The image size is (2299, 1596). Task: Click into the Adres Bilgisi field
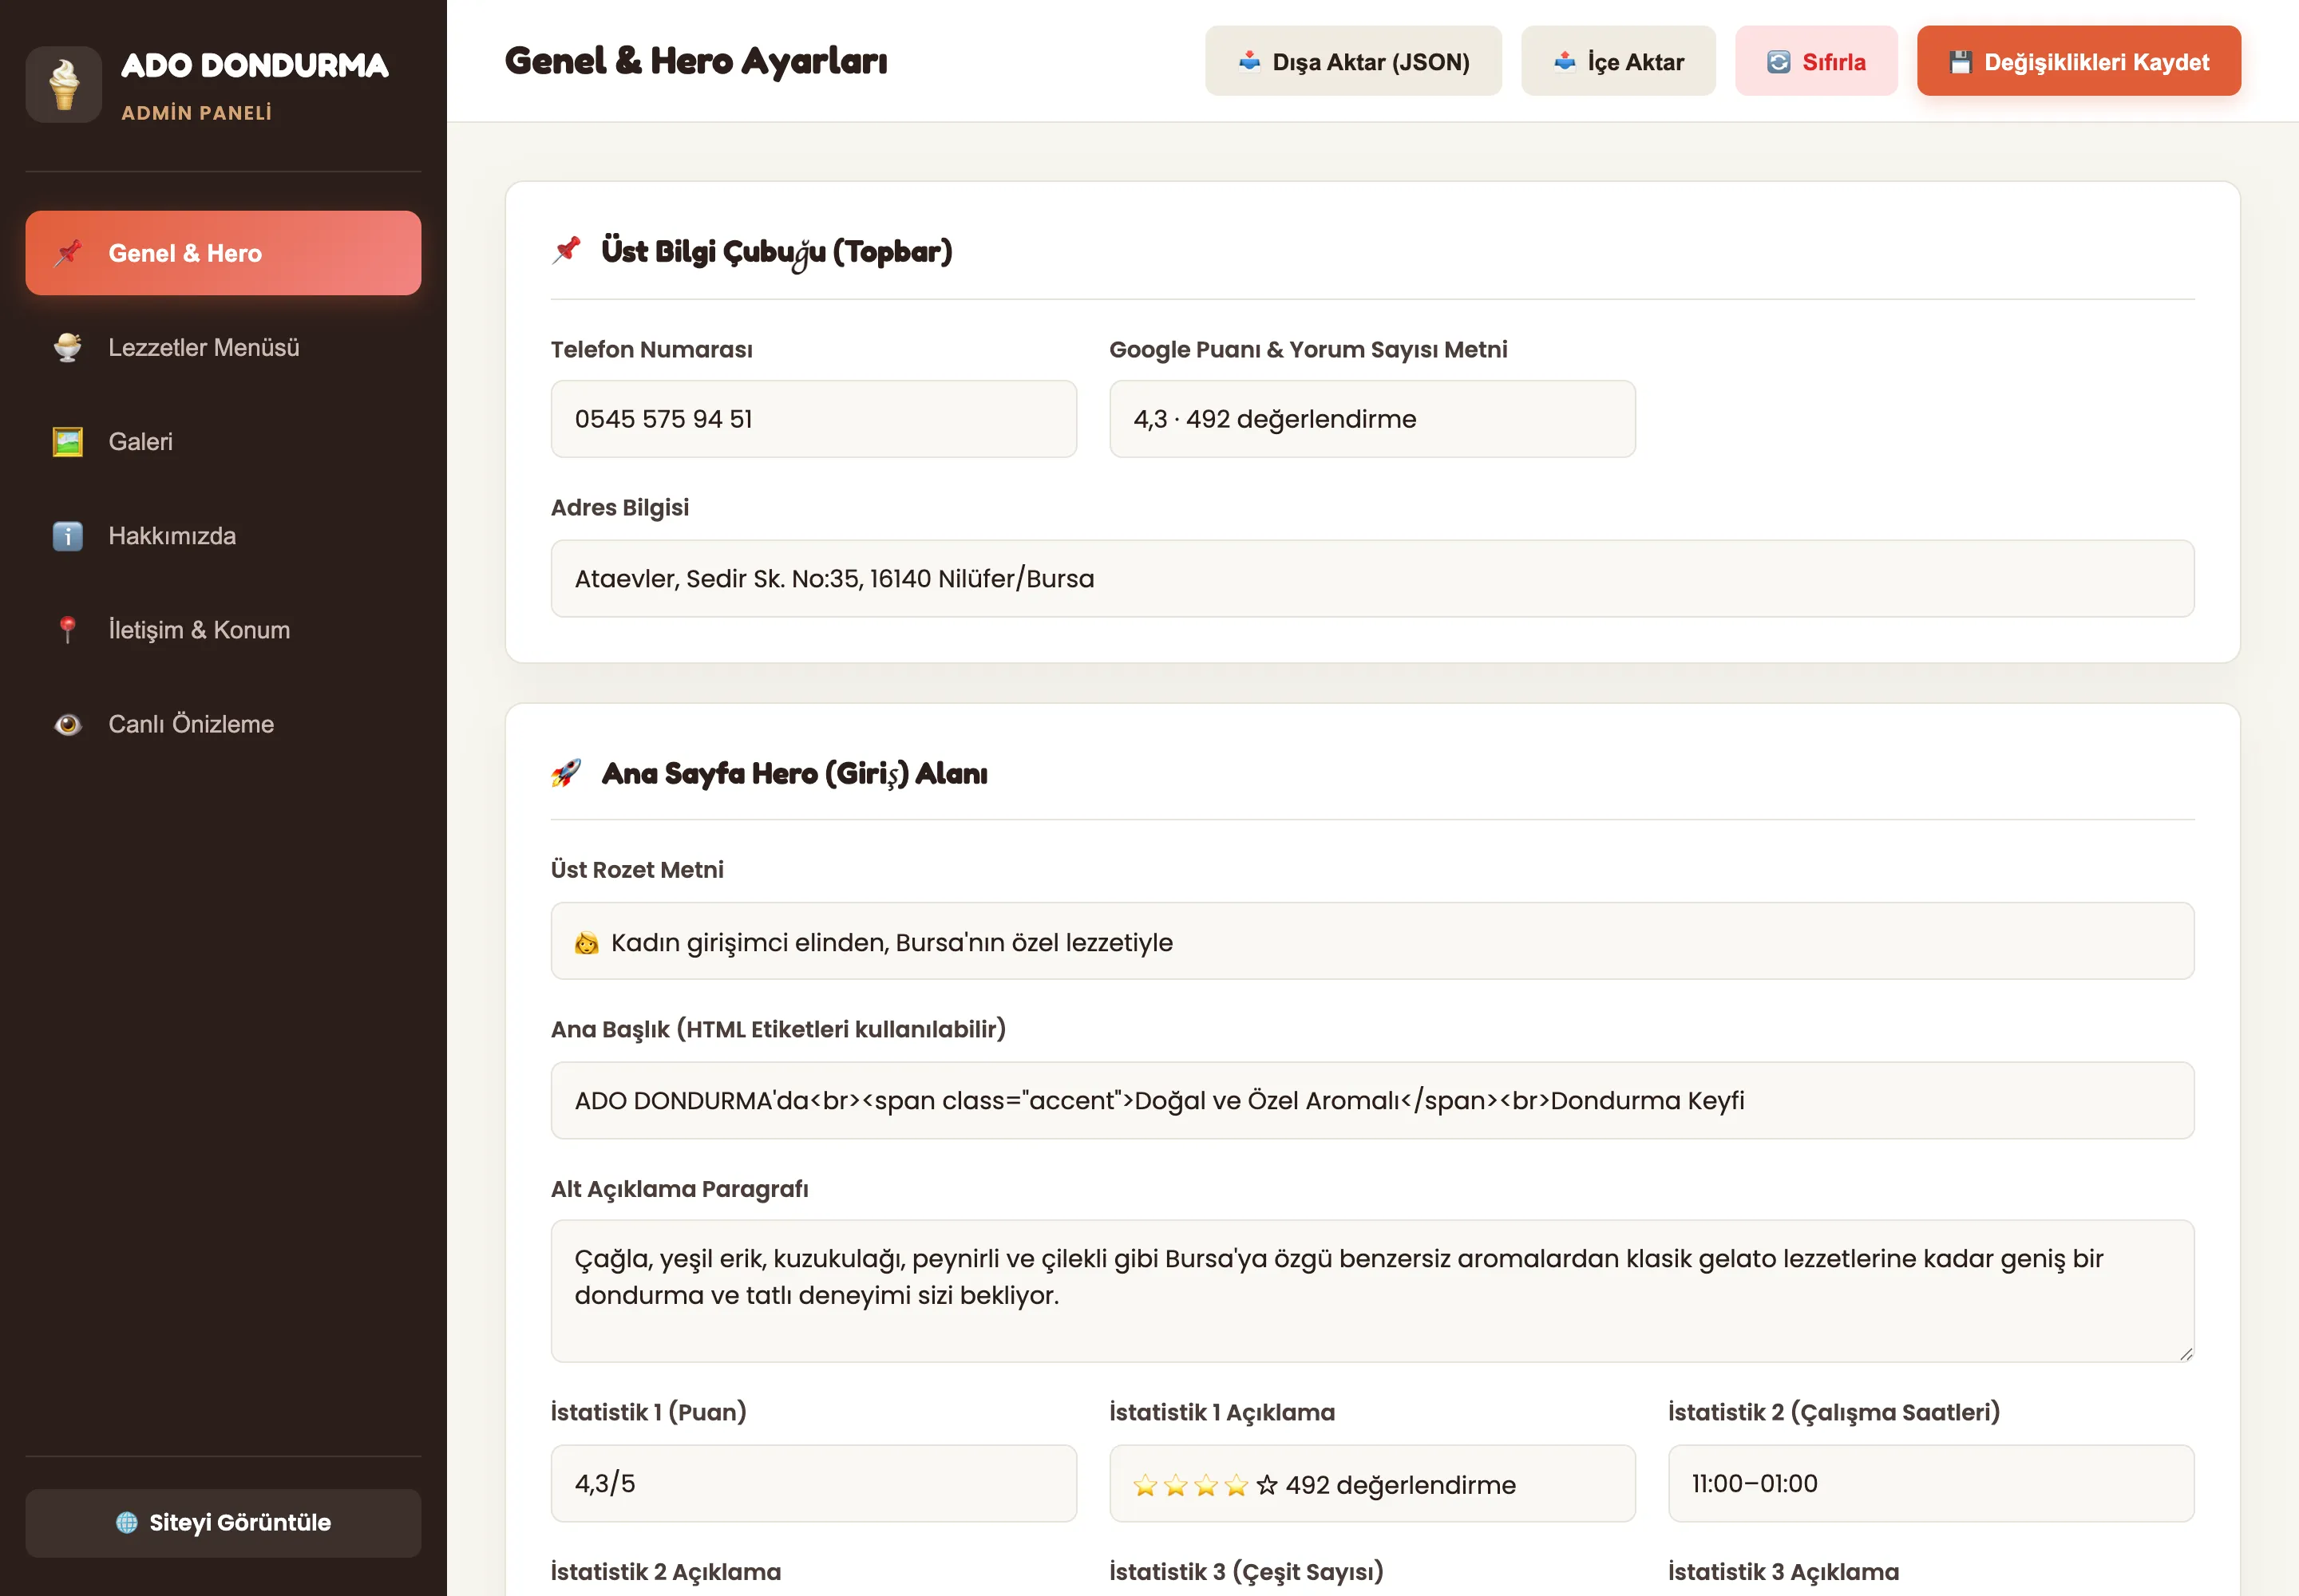pyautogui.click(x=1372, y=579)
